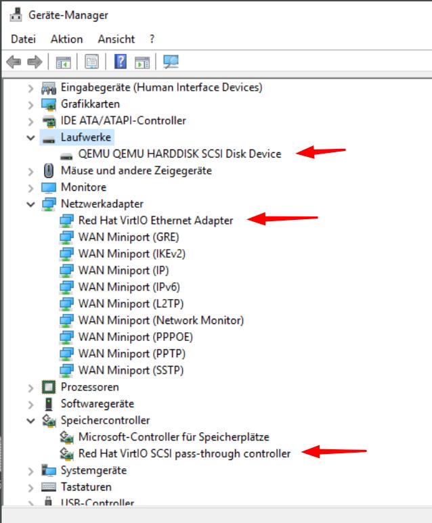The height and width of the screenshot is (523, 432).
Task: Click the Netzwerkadapter category icon
Action: pyautogui.click(x=49, y=204)
